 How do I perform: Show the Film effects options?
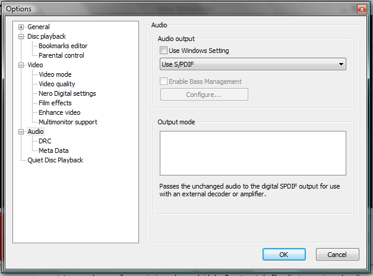tap(55, 103)
